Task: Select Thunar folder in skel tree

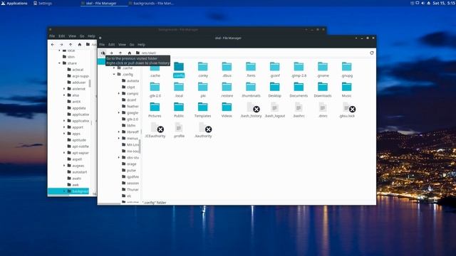Action: click(x=130, y=190)
